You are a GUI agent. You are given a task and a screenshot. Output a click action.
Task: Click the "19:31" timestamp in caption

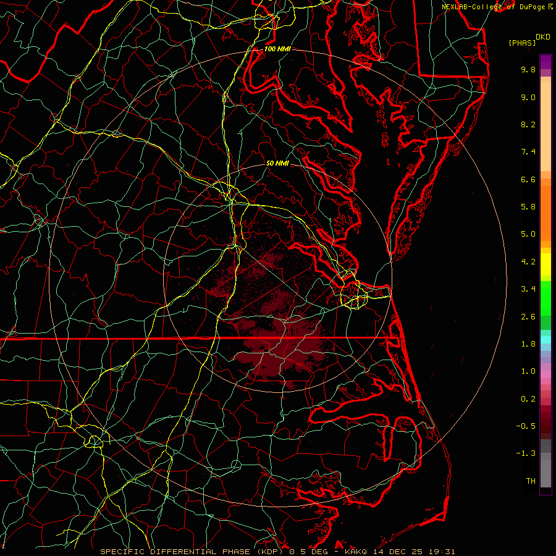[x=442, y=552]
